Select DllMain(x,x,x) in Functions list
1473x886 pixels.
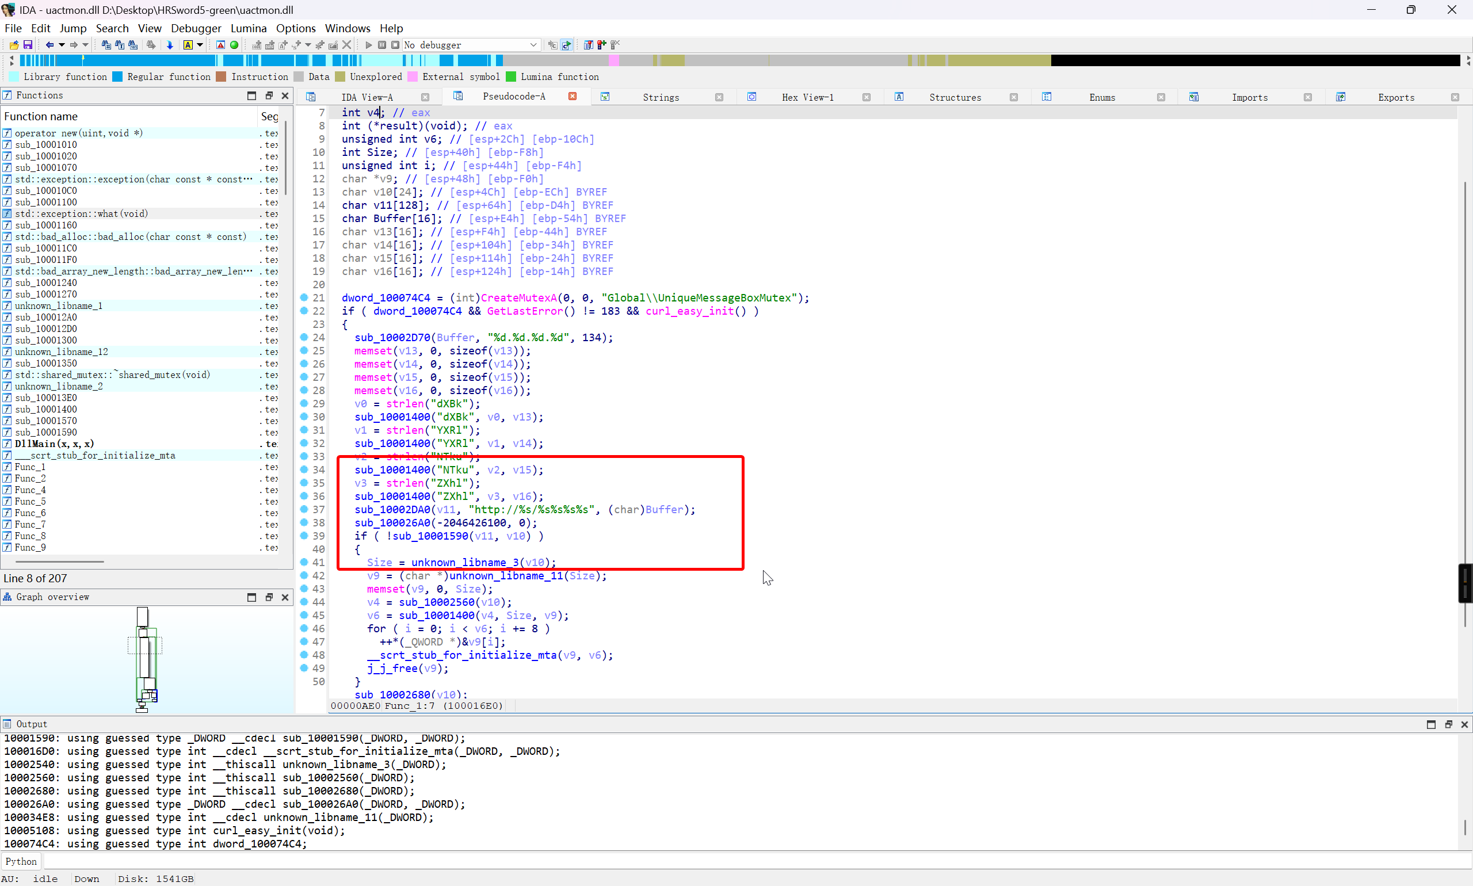click(54, 444)
